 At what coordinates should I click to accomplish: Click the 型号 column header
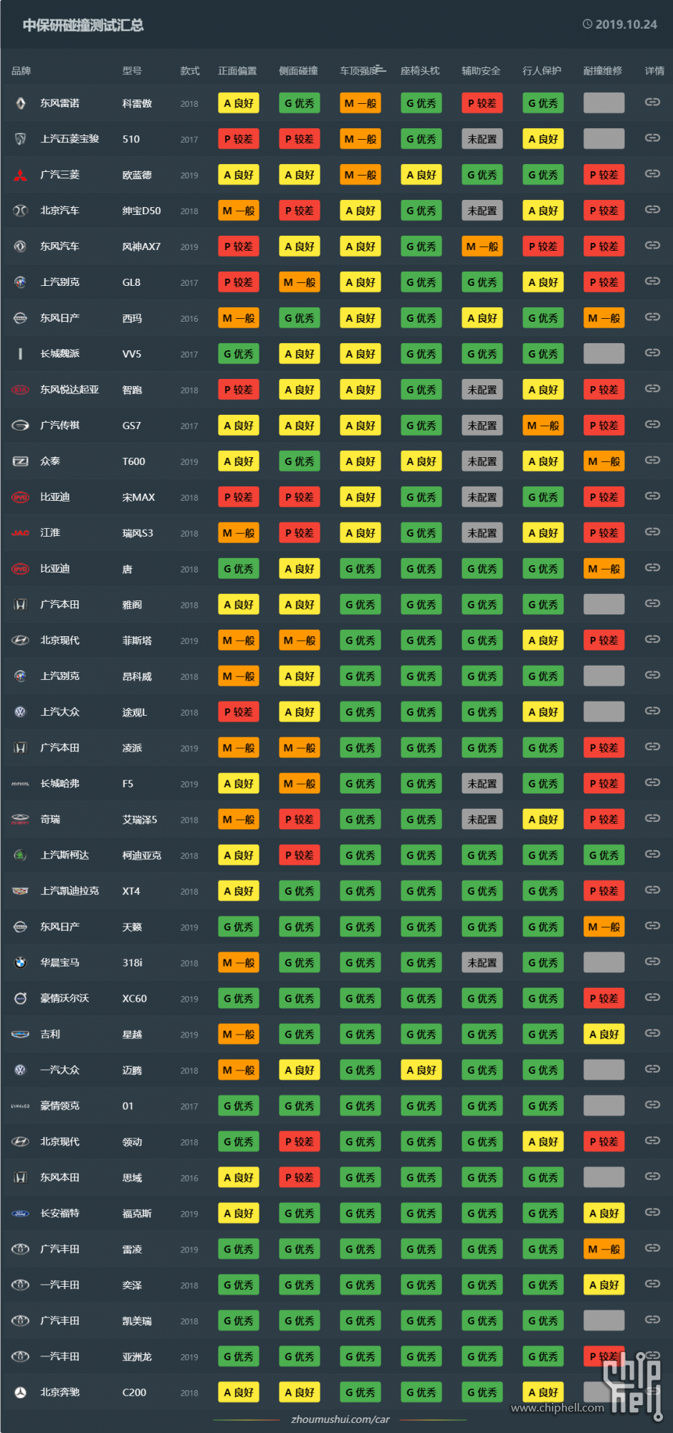pyautogui.click(x=133, y=71)
